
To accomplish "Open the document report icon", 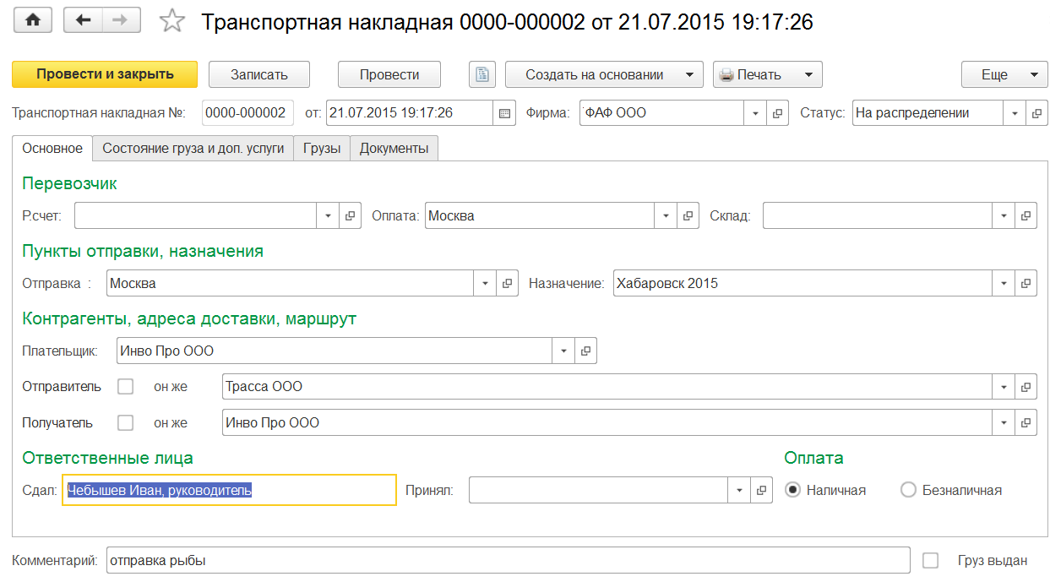I will tap(481, 74).
